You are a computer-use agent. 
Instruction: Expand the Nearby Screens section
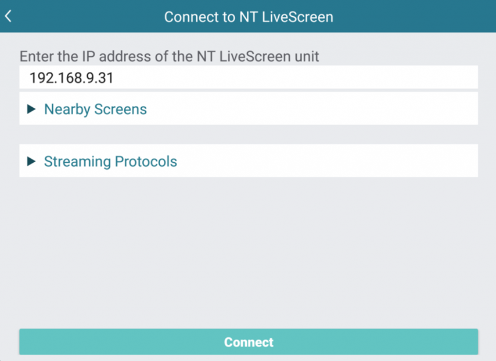click(249, 108)
